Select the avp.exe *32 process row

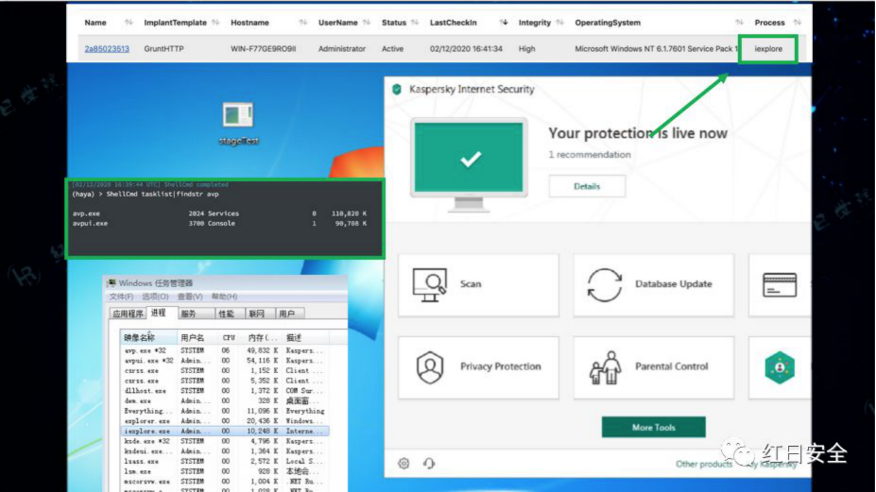[225, 350]
